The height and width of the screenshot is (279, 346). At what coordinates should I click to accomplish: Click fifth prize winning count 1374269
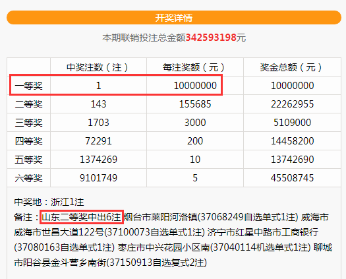[x=98, y=160]
